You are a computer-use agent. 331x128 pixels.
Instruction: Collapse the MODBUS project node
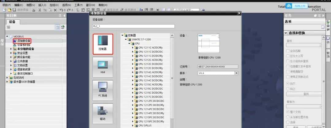point(7,37)
